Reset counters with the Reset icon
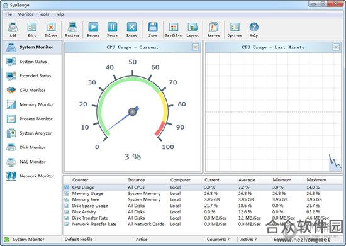This screenshot has height=246, width=346. click(131, 30)
